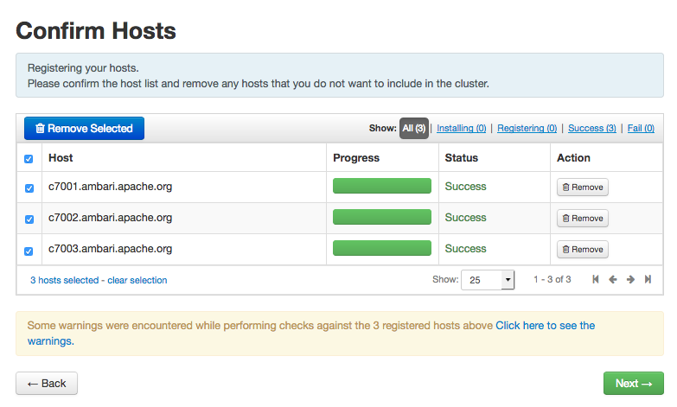The height and width of the screenshot is (407, 677).
Task: Filter hosts by Installing (0)
Action: pos(461,129)
